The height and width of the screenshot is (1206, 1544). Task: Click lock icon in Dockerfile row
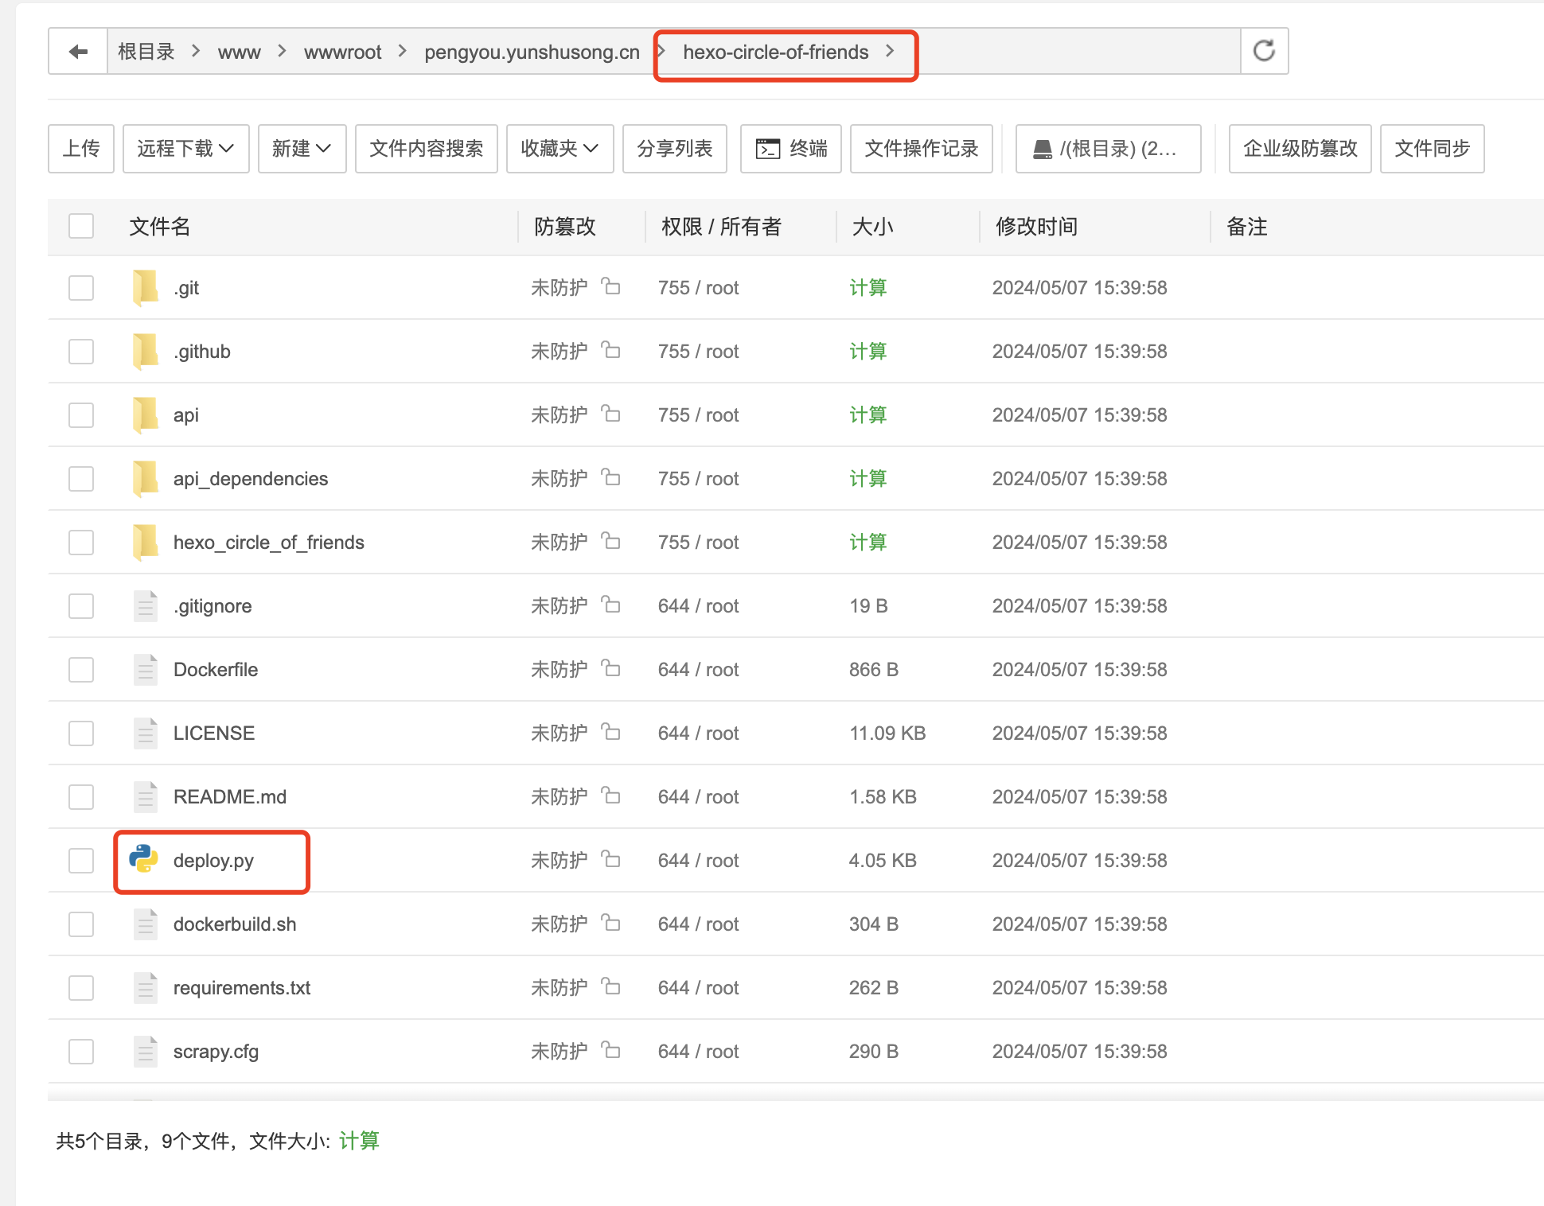[610, 667]
